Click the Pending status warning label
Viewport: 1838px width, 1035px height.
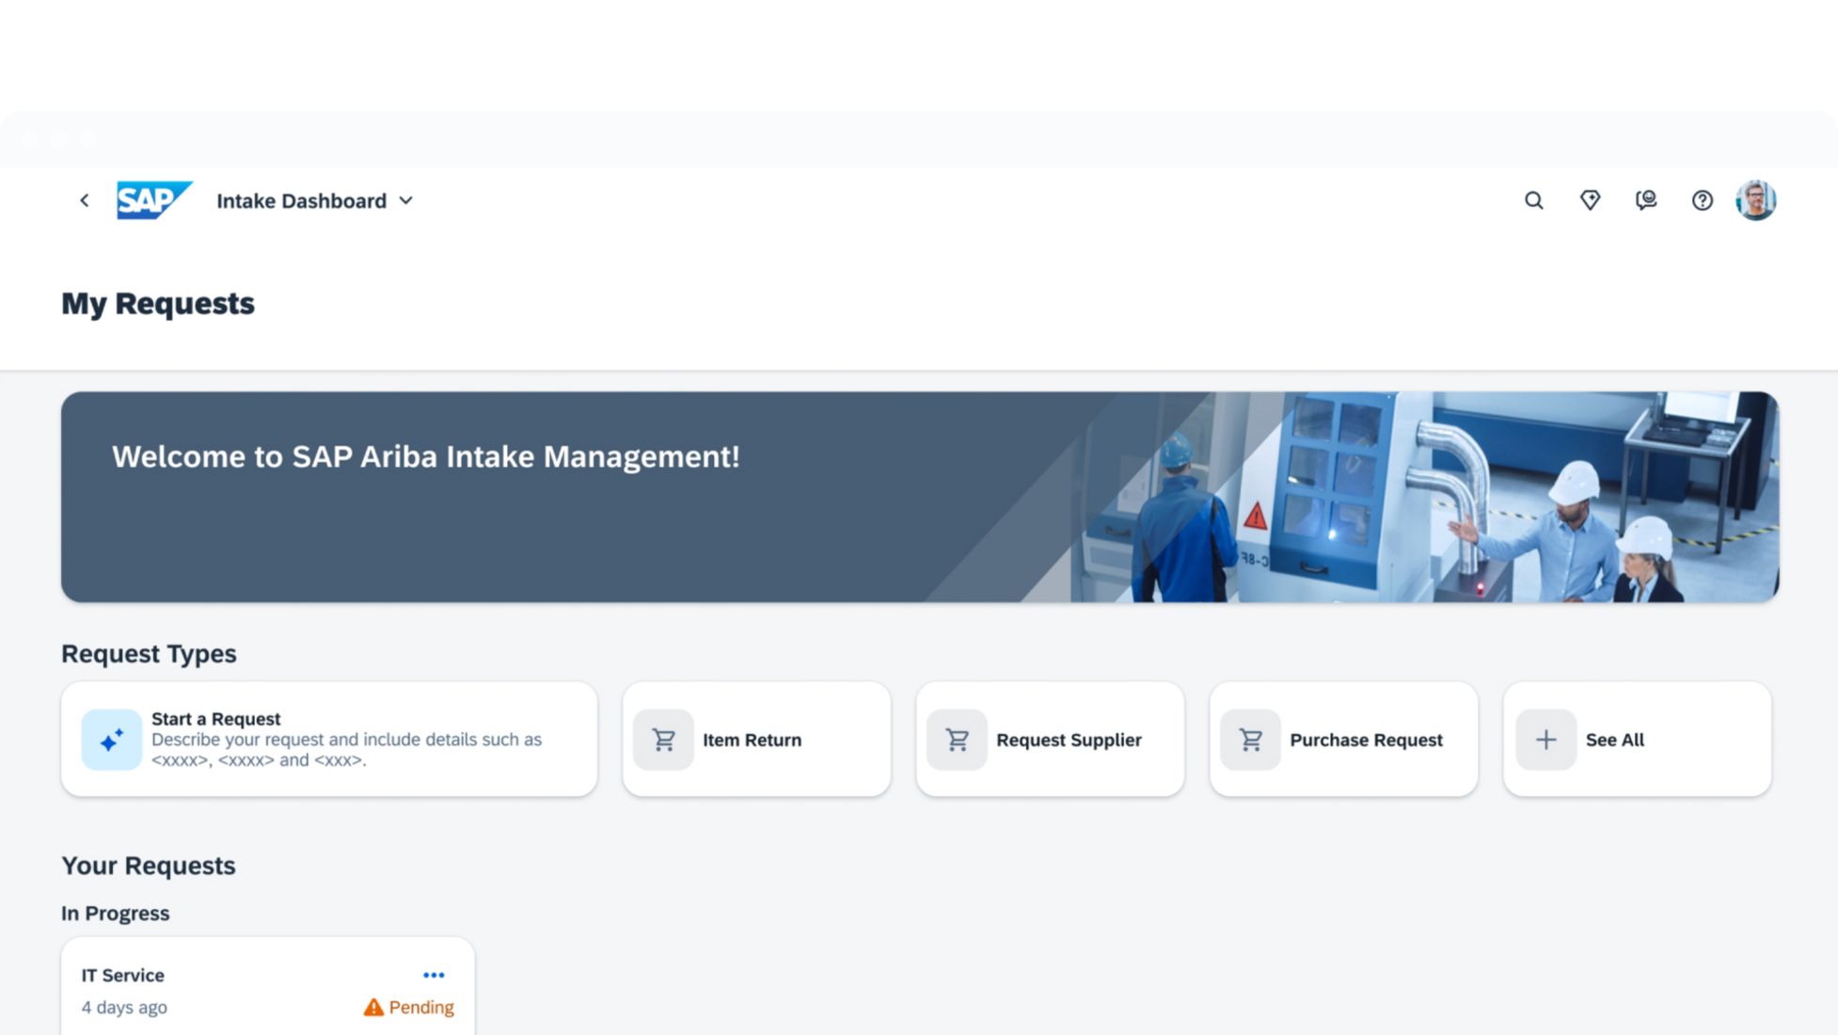(x=409, y=1007)
